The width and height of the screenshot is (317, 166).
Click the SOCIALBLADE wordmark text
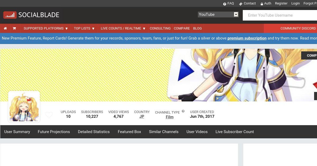click(x=39, y=15)
